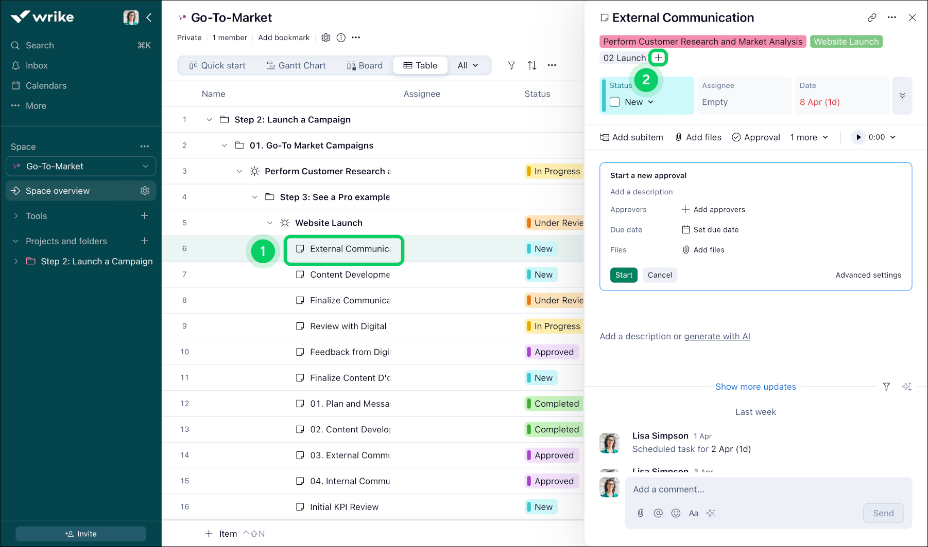
Task: Click the generate with AI link
Action: click(717, 336)
